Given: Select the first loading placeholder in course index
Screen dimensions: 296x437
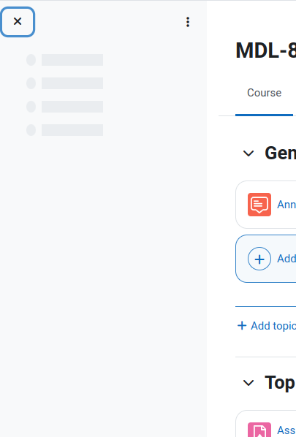Looking at the screenshot, I should tap(64, 60).
